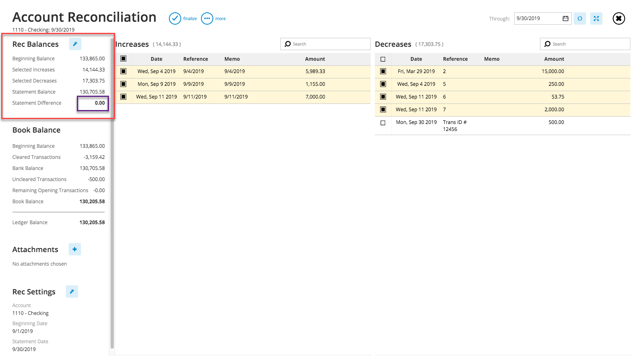Click the Ledger Balance value 130,205.58
This screenshot has height=356, width=637.
pos(92,223)
